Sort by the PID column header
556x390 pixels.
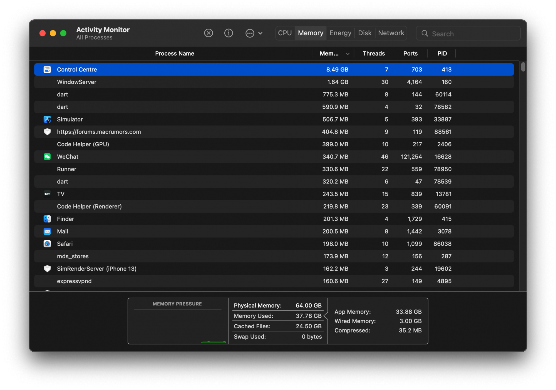click(442, 53)
